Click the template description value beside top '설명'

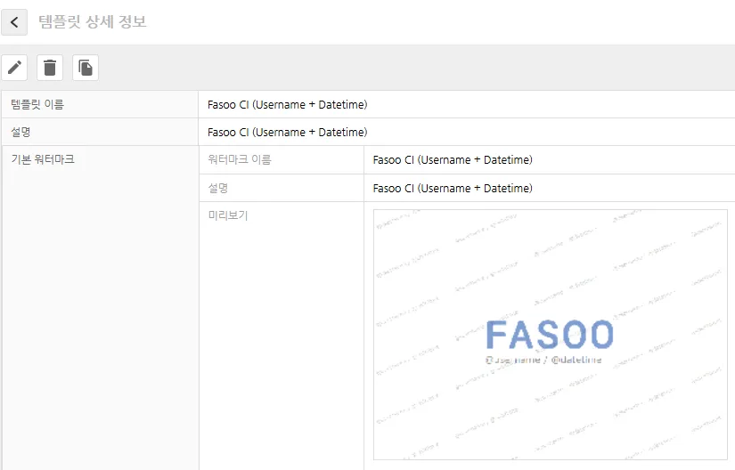pos(288,132)
